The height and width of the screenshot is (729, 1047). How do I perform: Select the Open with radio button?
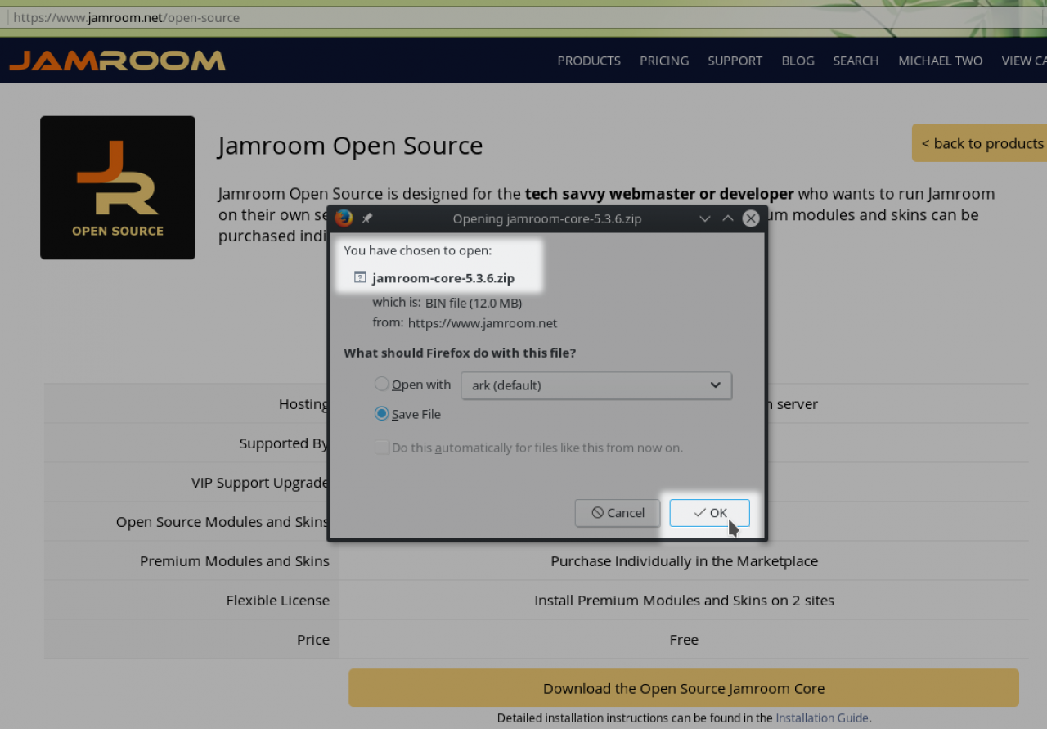pos(381,384)
